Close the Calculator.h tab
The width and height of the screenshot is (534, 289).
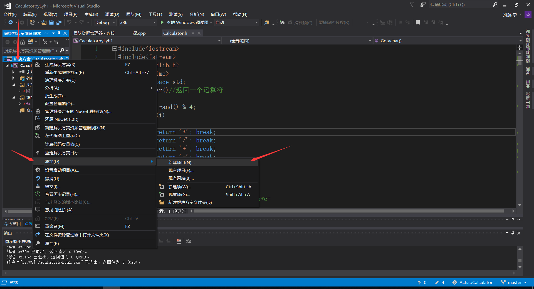[x=199, y=33]
